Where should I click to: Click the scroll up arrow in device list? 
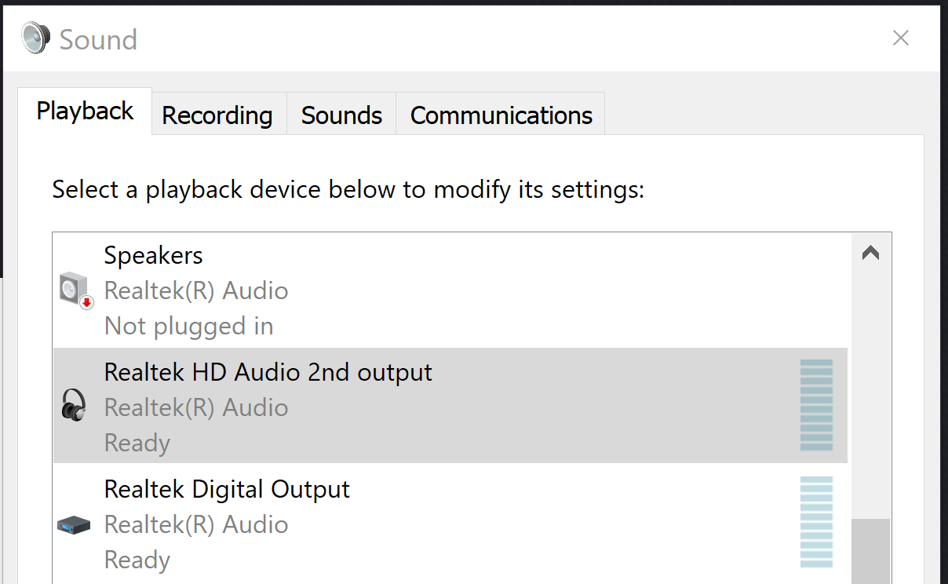click(870, 254)
